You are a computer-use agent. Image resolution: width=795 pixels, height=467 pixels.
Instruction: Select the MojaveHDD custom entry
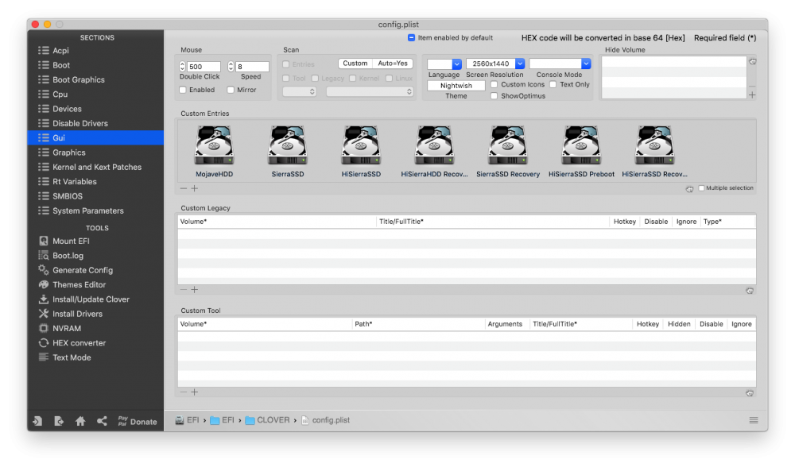pos(214,152)
